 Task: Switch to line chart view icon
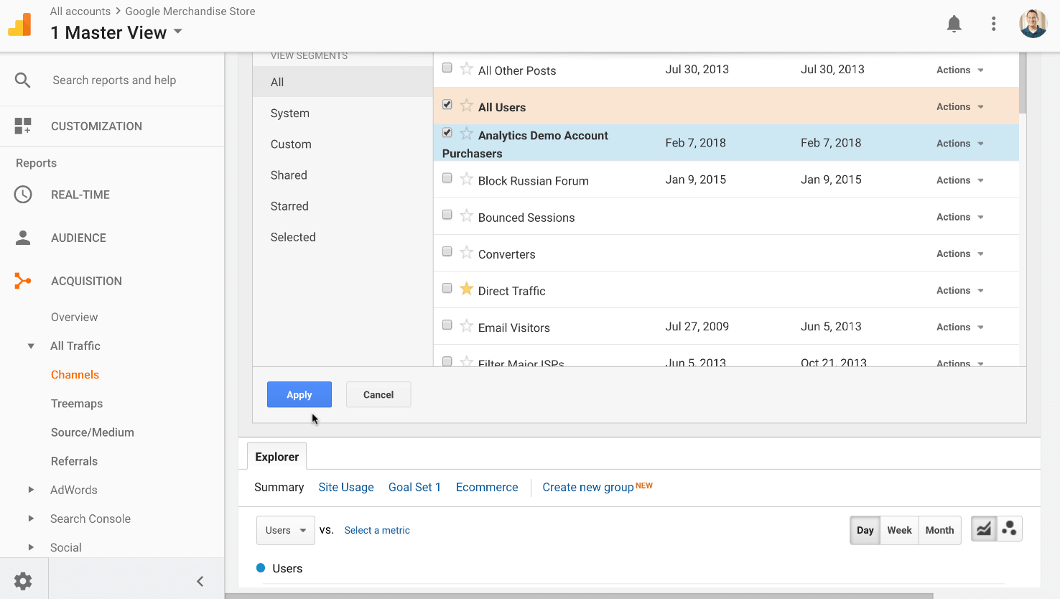983,529
